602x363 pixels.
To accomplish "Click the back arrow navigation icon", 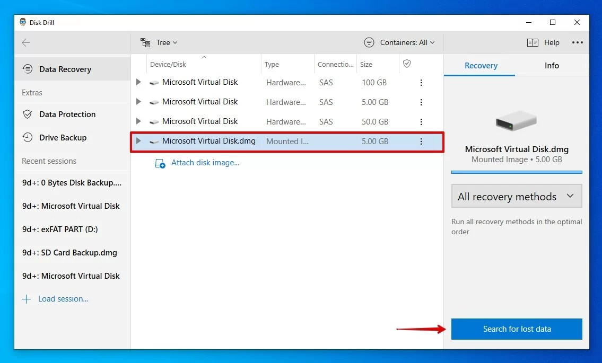I will click(27, 42).
